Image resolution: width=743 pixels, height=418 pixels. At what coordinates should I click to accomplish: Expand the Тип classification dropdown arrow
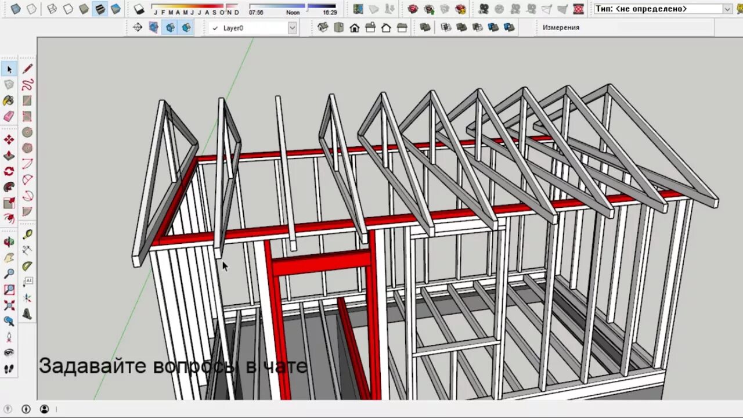(x=727, y=9)
